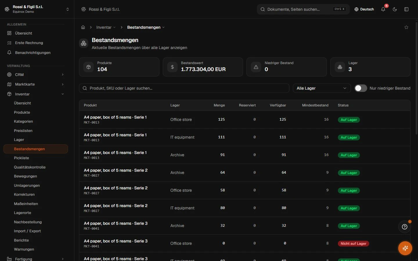Open the help question mark button
This screenshot has width=418, height=261.
point(405,227)
